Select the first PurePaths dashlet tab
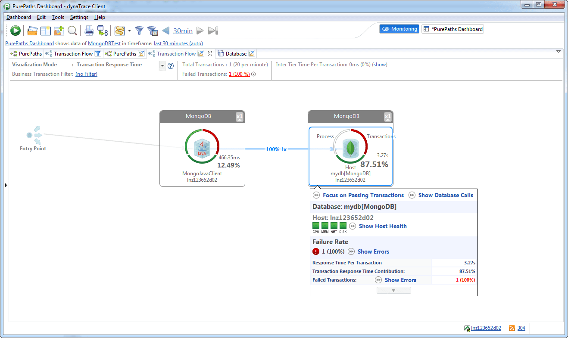 point(27,54)
